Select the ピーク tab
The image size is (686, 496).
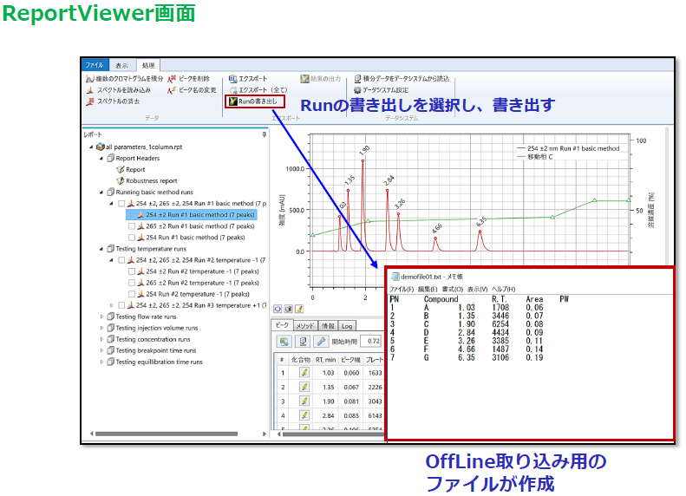[x=282, y=325]
